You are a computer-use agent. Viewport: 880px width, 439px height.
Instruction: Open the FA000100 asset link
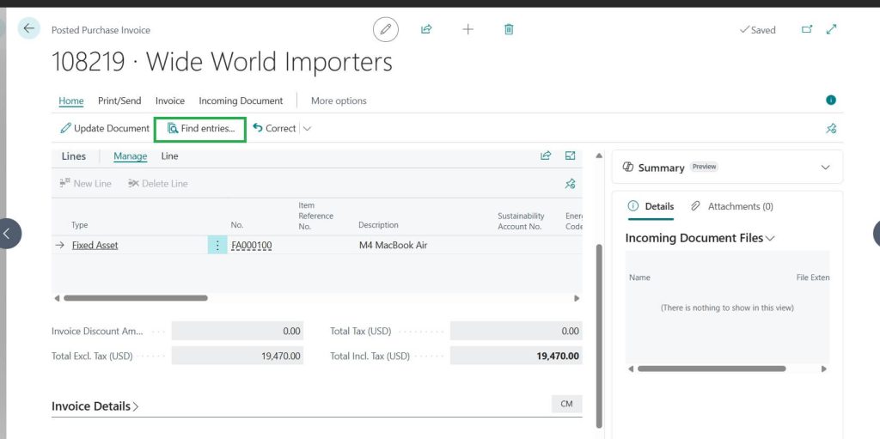click(x=251, y=246)
